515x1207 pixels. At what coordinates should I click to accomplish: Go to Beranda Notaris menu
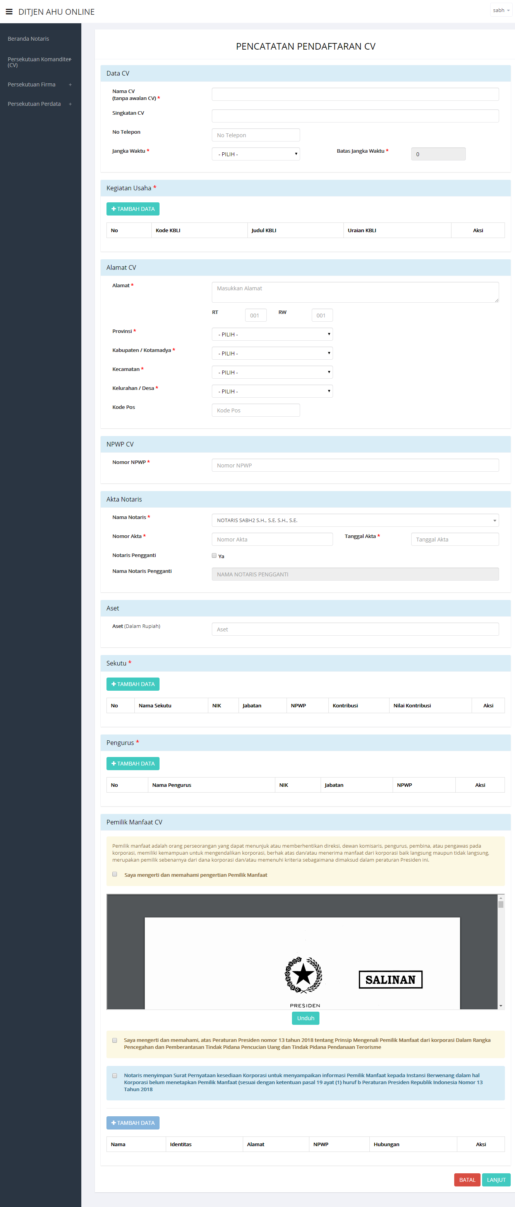click(29, 39)
